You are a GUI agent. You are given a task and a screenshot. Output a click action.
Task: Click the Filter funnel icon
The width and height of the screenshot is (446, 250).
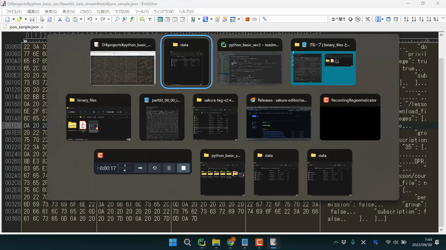coord(150,19)
